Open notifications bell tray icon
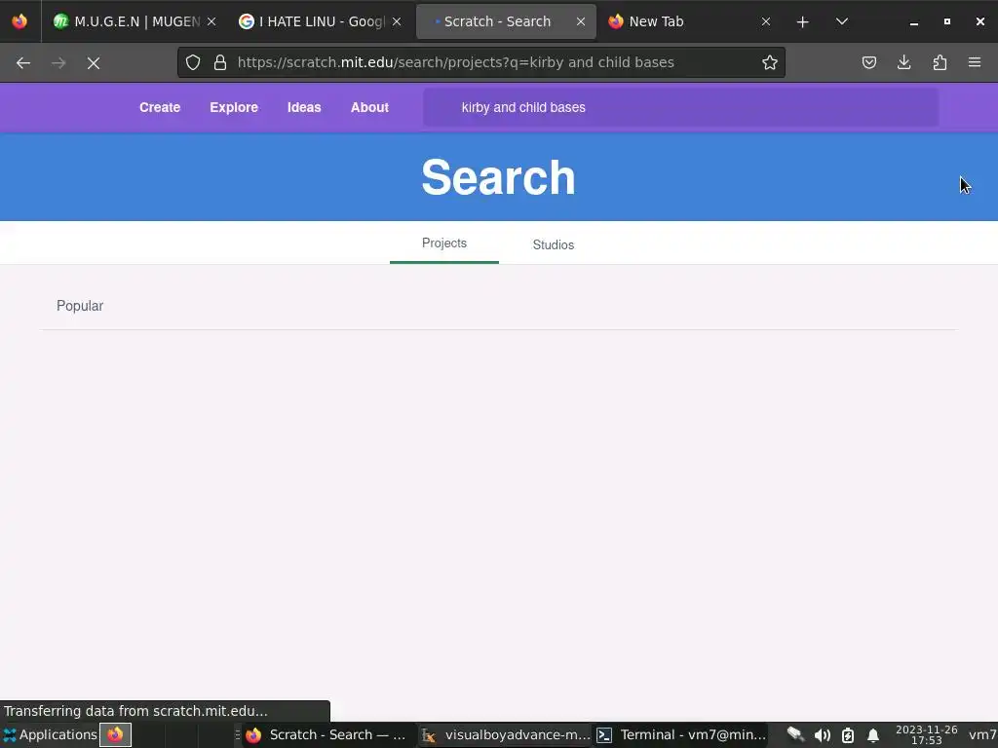This screenshot has height=748, width=998. pos(873,735)
